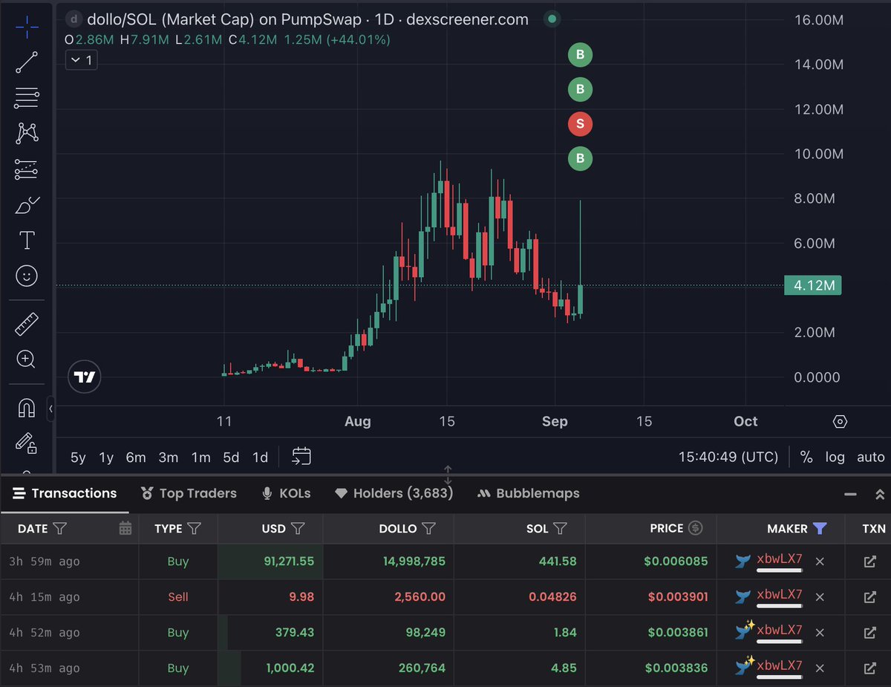
Task: Open the emoji icons tool
Action: point(27,276)
